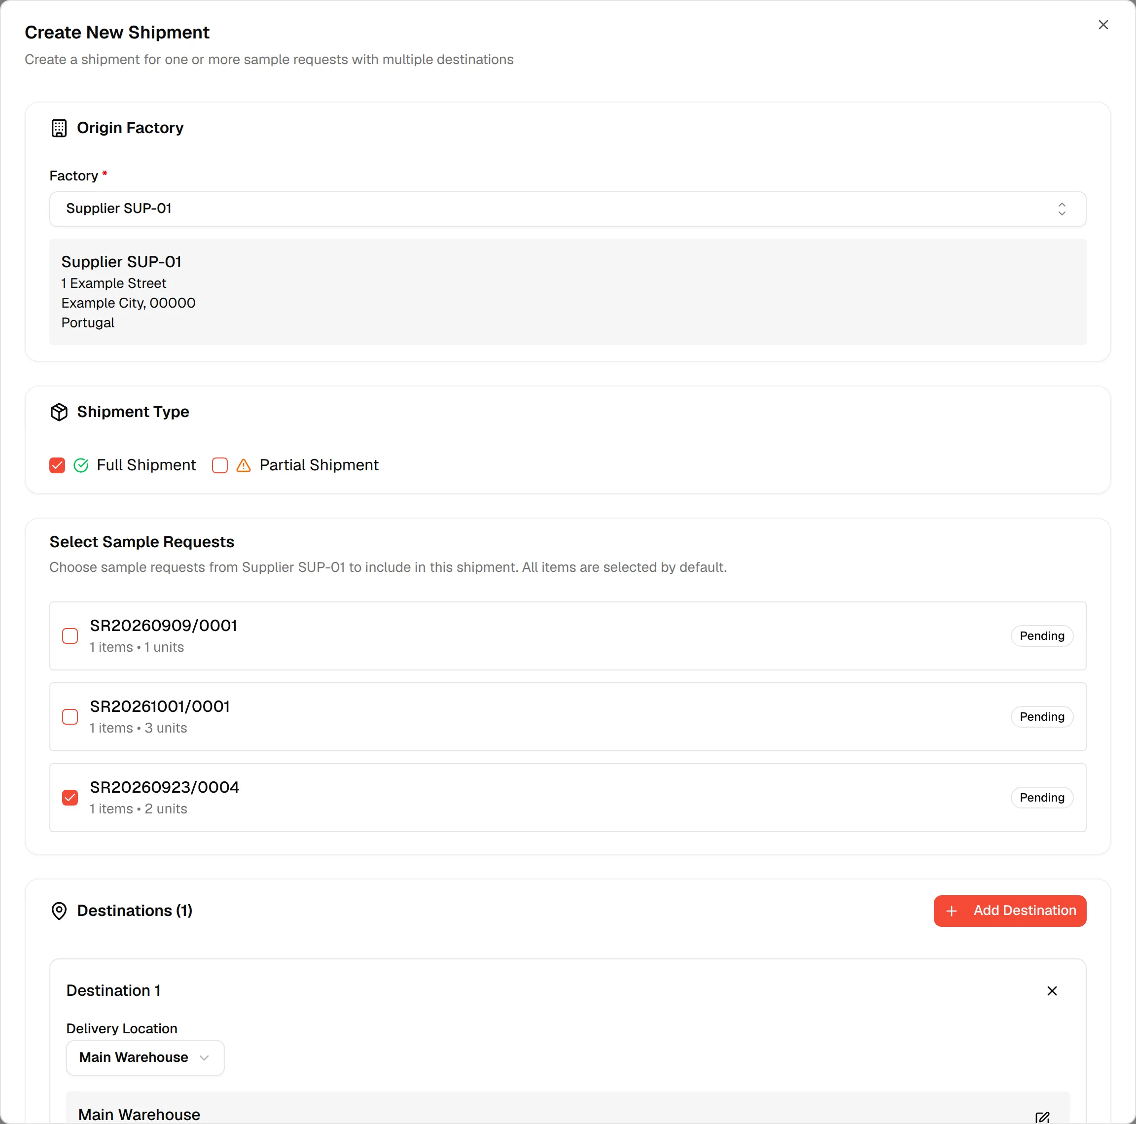The image size is (1136, 1124).
Task: Remove Destination 1 with its X icon
Action: pyautogui.click(x=1052, y=991)
